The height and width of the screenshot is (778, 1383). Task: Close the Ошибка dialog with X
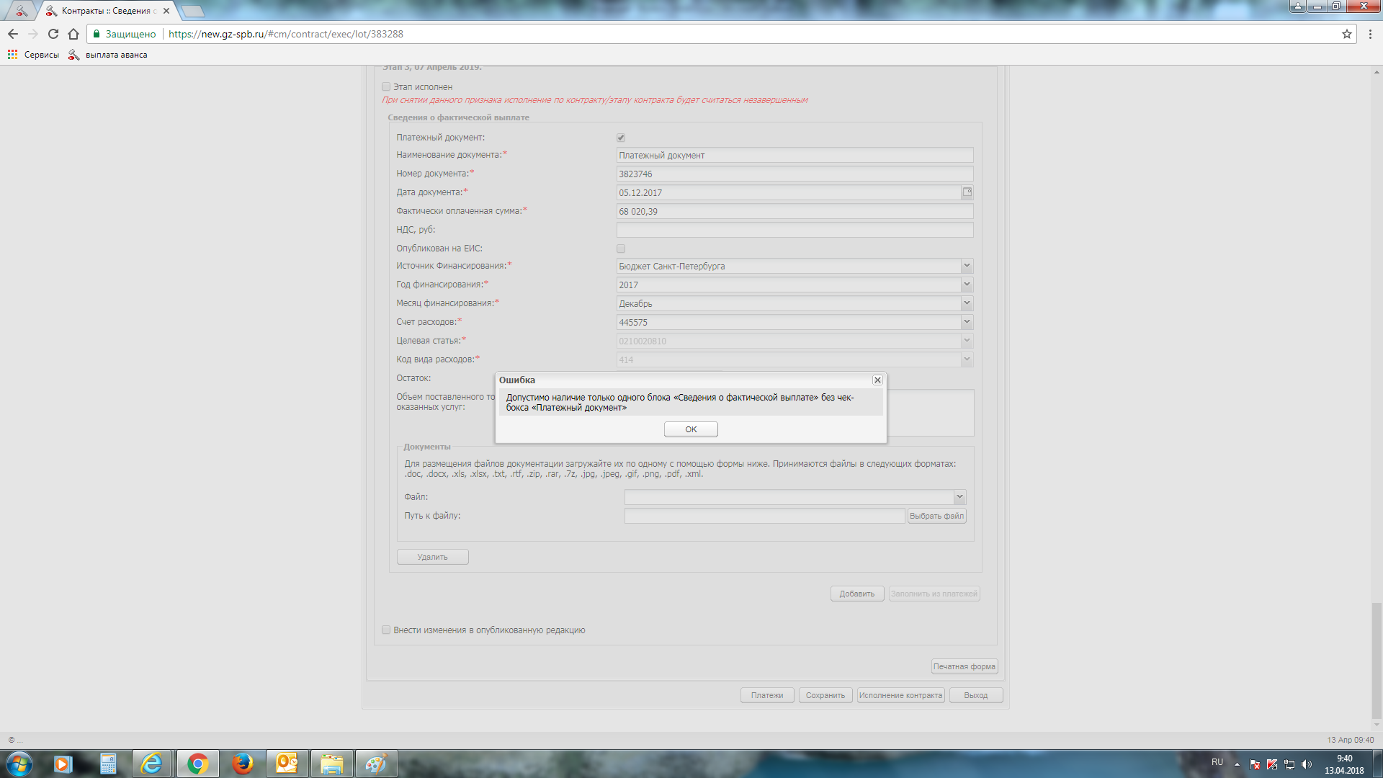tap(877, 380)
